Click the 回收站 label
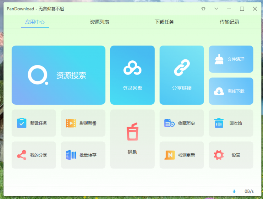 (236, 123)
